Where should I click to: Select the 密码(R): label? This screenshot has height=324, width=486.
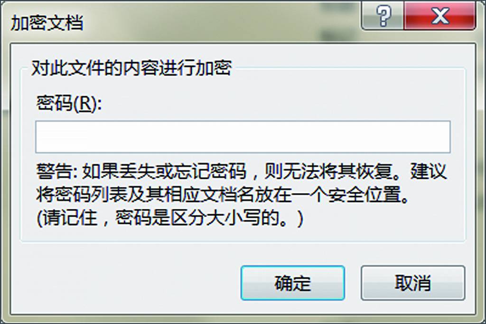pyautogui.click(x=69, y=104)
